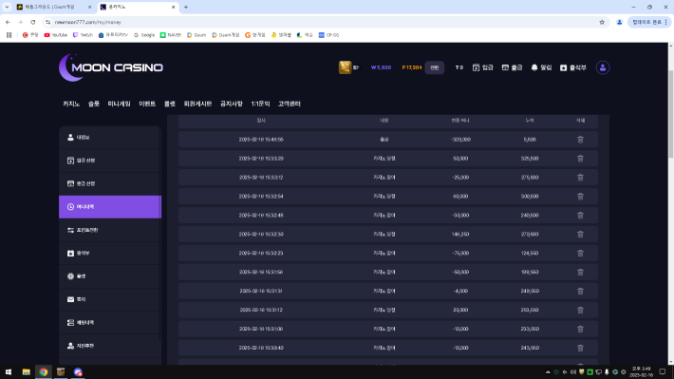
Task: Open the 미니게임 menu
Action: 119,104
